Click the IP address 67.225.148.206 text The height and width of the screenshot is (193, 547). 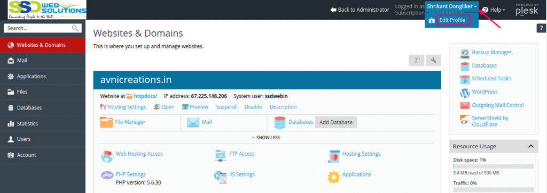[209, 96]
